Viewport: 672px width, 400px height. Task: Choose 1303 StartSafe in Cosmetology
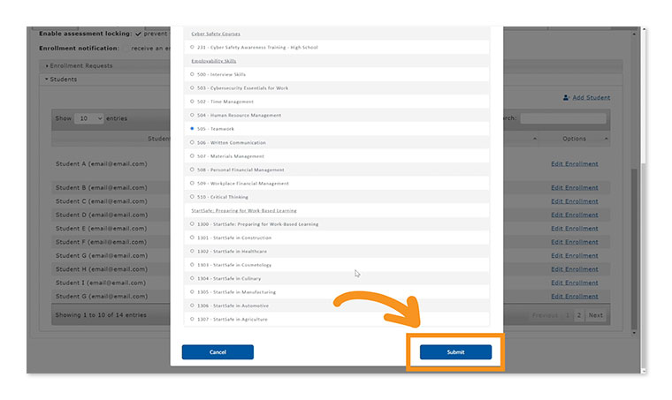pyautogui.click(x=192, y=265)
